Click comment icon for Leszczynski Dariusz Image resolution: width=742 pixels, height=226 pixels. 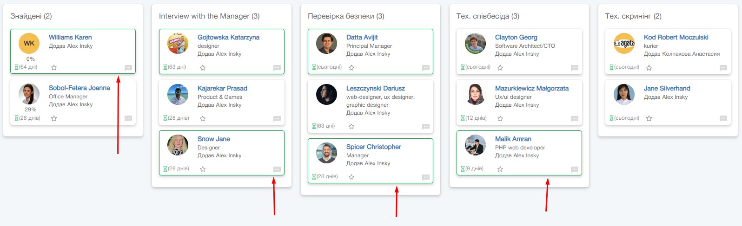[x=426, y=127]
